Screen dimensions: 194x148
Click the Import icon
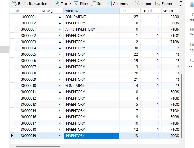(x=137, y=4)
